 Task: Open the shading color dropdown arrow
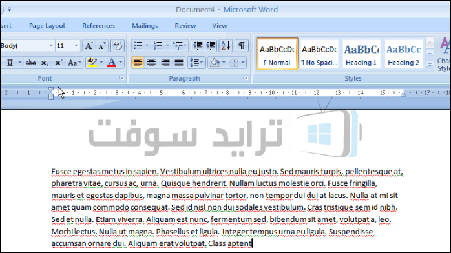pos(224,63)
